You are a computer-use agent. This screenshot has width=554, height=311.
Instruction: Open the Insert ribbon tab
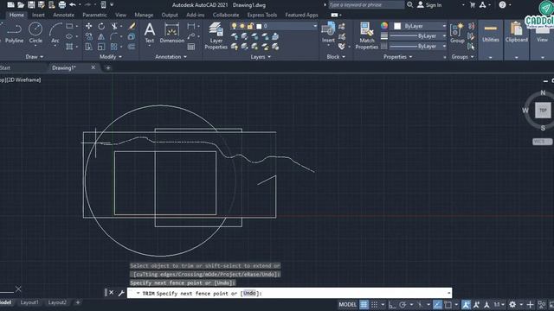(x=38, y=15)
